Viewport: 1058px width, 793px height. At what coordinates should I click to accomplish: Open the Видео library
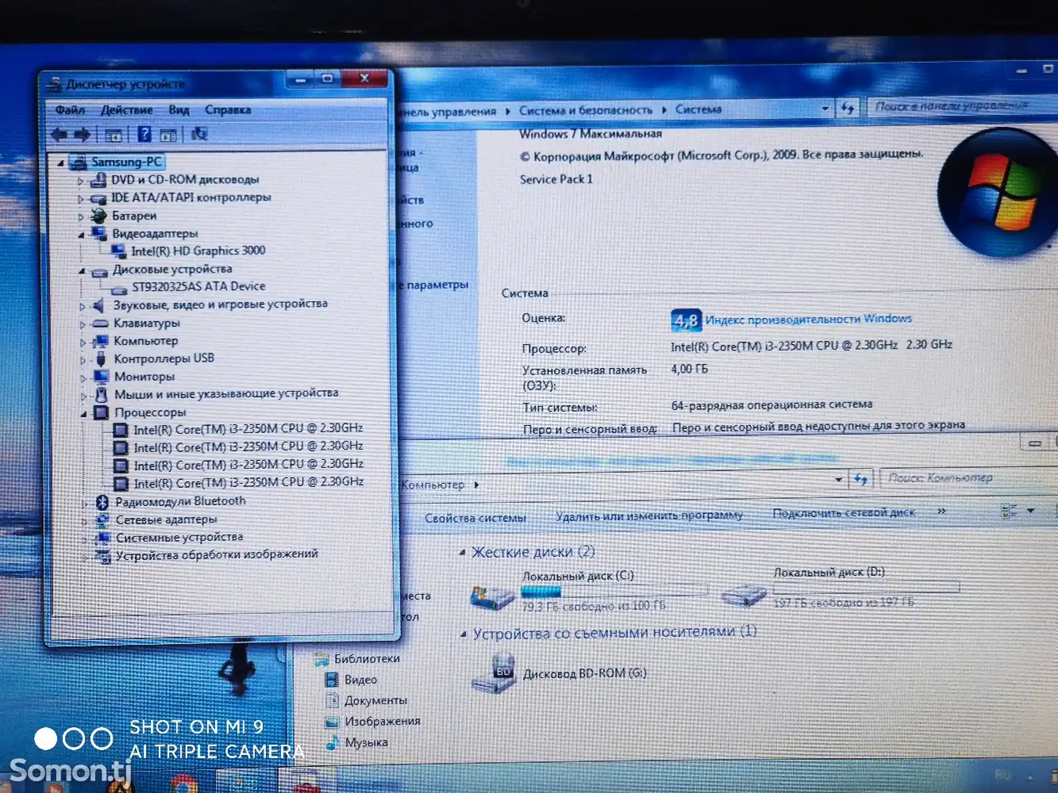pyautogui.click(x=360, y=680)
